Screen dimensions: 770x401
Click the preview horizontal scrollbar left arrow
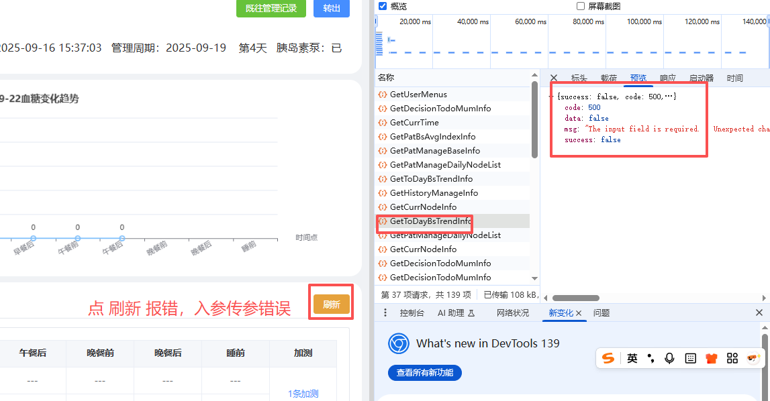click(546, 298)
